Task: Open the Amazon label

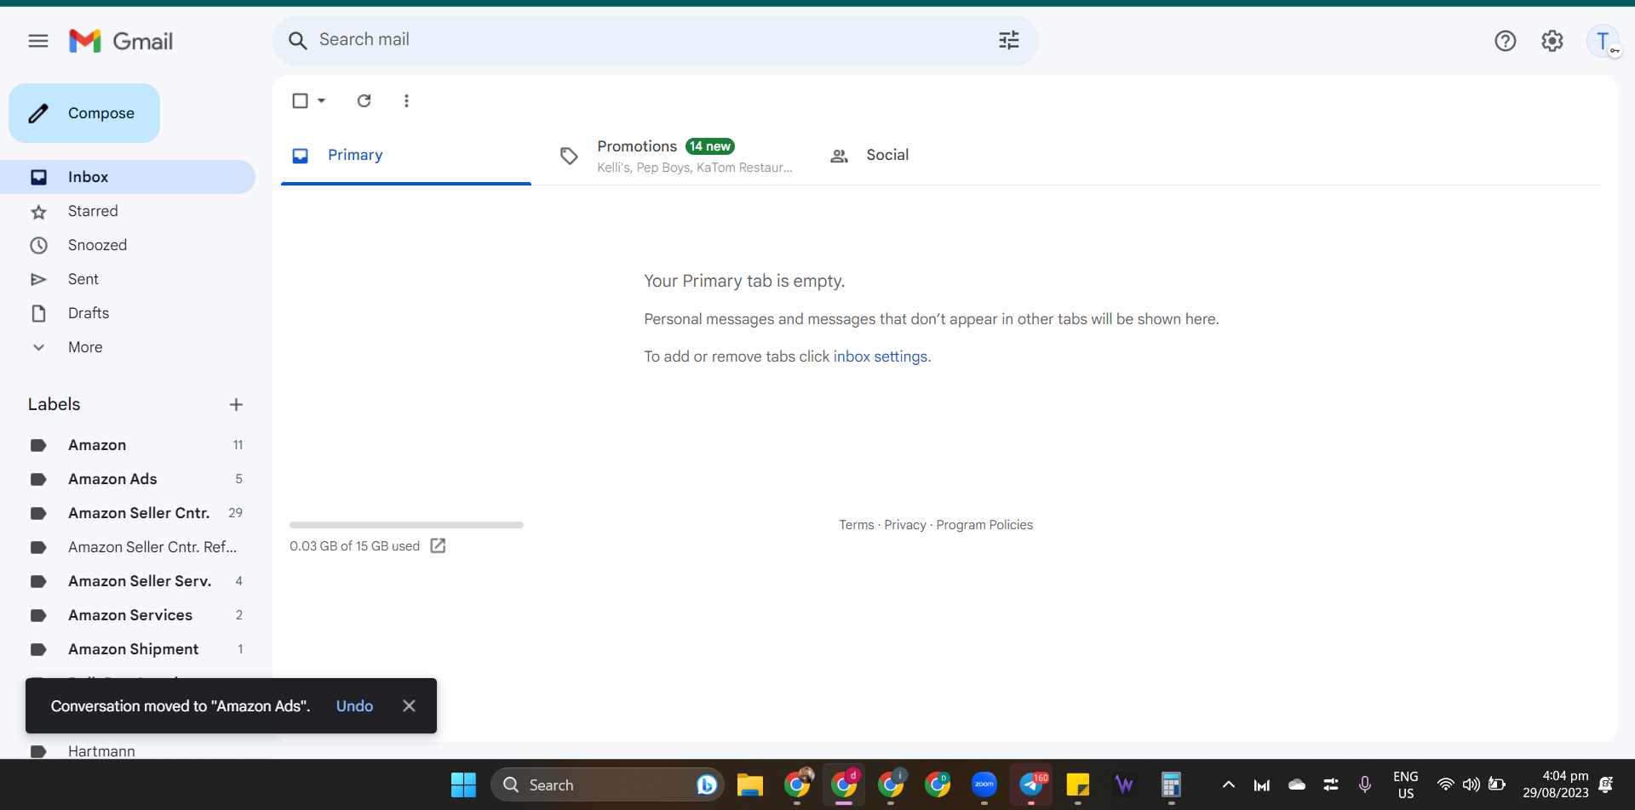Action: (x=128, y=445)
